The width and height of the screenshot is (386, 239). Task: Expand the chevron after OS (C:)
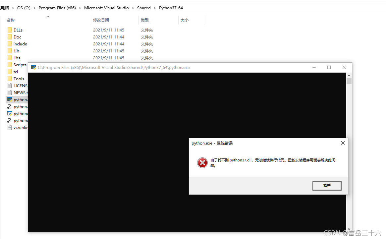34,8
